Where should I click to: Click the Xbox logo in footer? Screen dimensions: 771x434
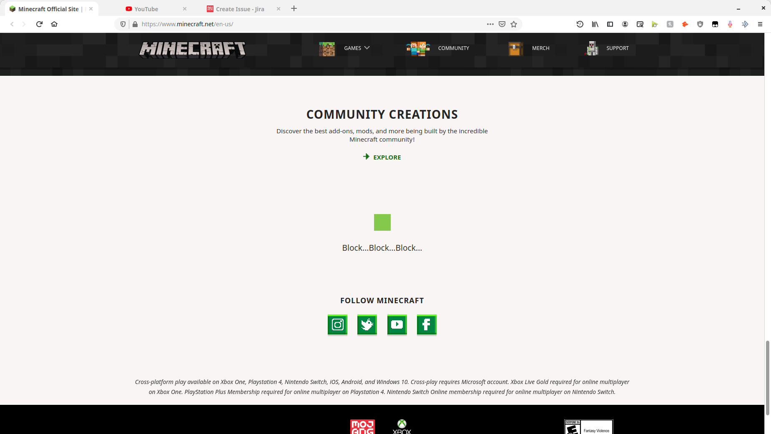point(402,427)
